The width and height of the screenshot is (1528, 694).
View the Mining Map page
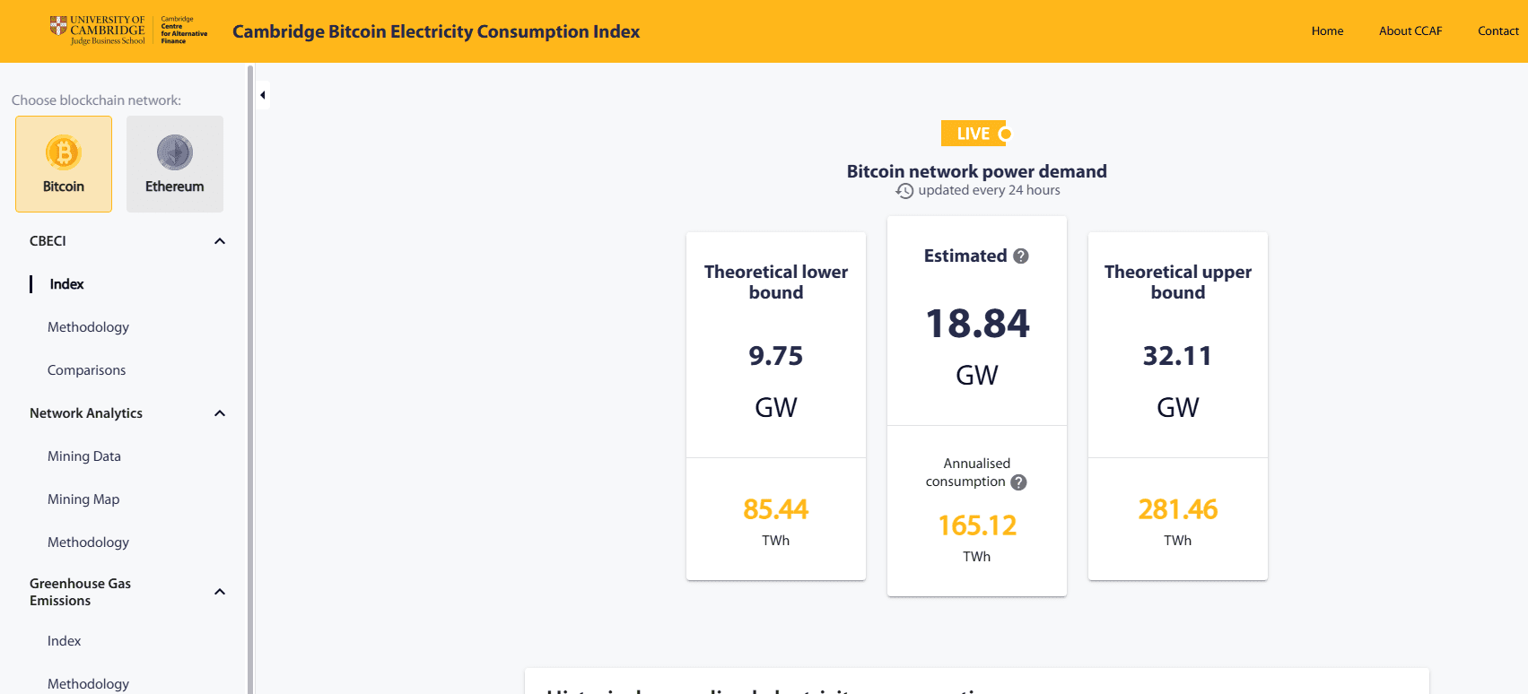83,499
